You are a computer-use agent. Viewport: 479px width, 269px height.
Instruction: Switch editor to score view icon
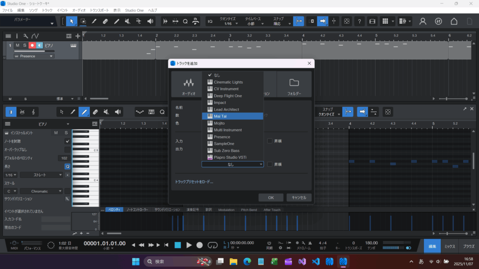coord(33,112)
